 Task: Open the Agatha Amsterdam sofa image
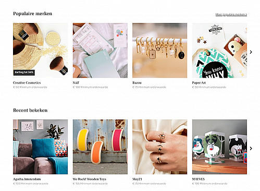[40, 147]
